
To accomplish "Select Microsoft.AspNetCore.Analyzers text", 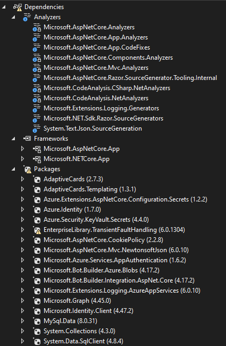I will [89, 27].
